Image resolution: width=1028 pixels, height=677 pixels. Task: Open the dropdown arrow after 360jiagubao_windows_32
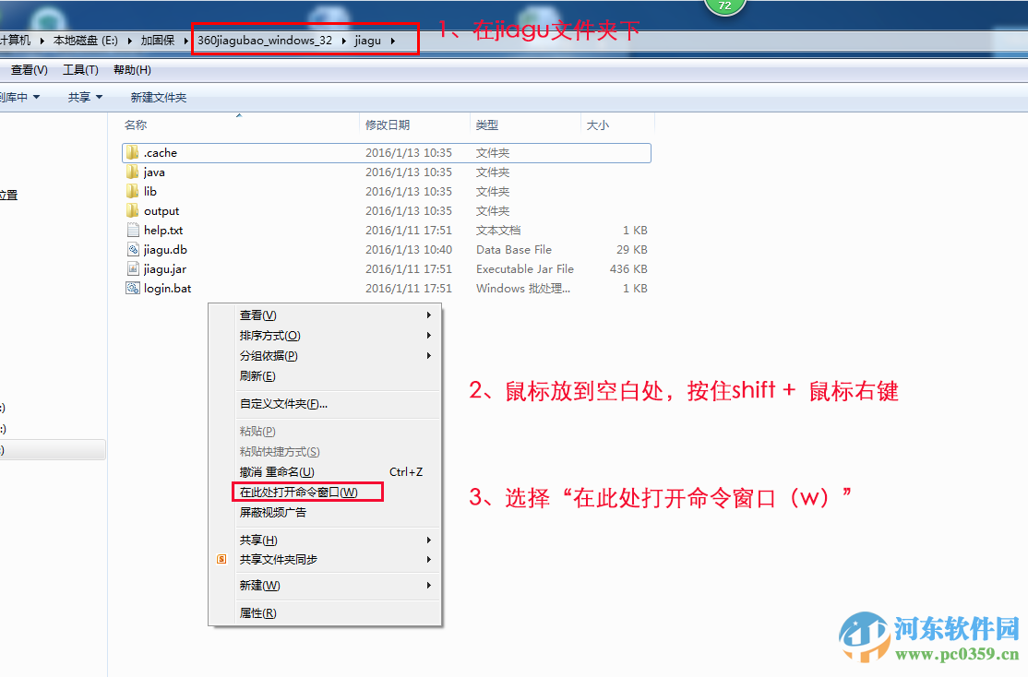[x=343, y=41]
